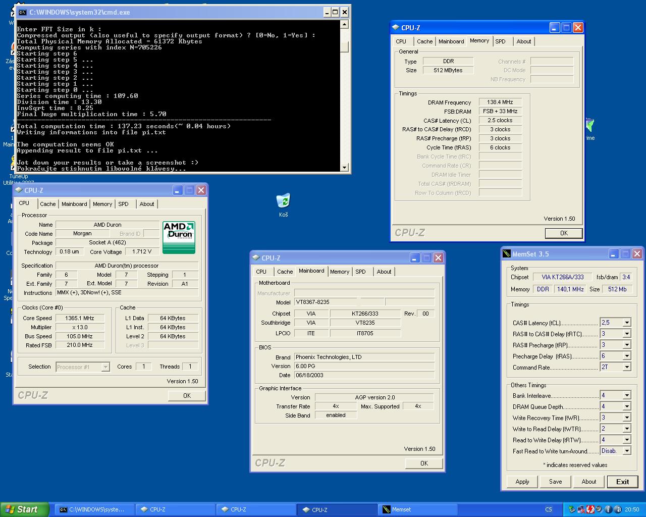Click About button in MemSet

(589, 482)
